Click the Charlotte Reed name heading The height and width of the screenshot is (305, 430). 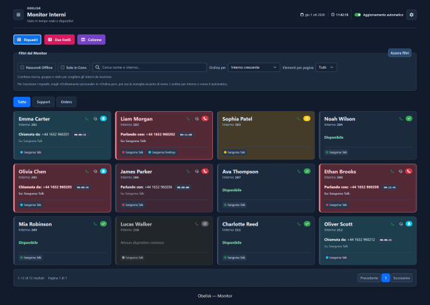click(x=240, y=224)
